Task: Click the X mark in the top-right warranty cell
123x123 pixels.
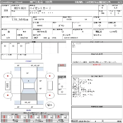Action: (100, 19)
